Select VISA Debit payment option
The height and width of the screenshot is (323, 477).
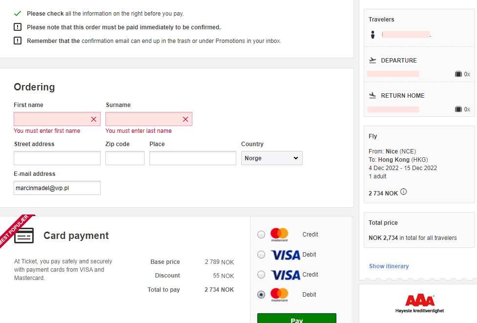[x=261, y=255]
